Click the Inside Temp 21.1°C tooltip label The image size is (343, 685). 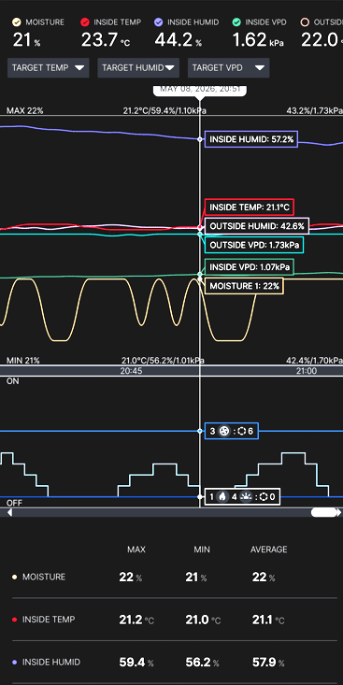(x=250, y=207)
